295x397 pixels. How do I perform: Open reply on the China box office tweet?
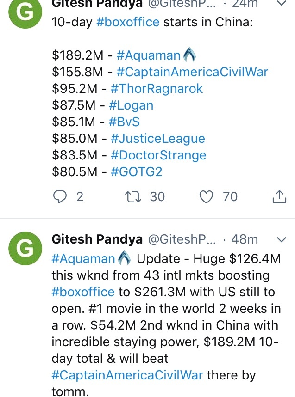click(x=60, y=197)
